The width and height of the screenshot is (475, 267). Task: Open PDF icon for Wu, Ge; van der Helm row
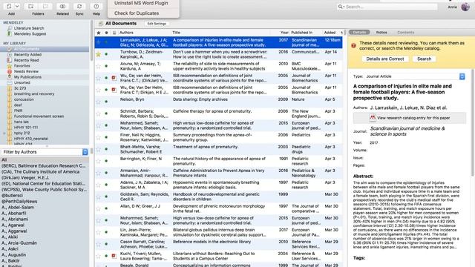pos(114,78)
